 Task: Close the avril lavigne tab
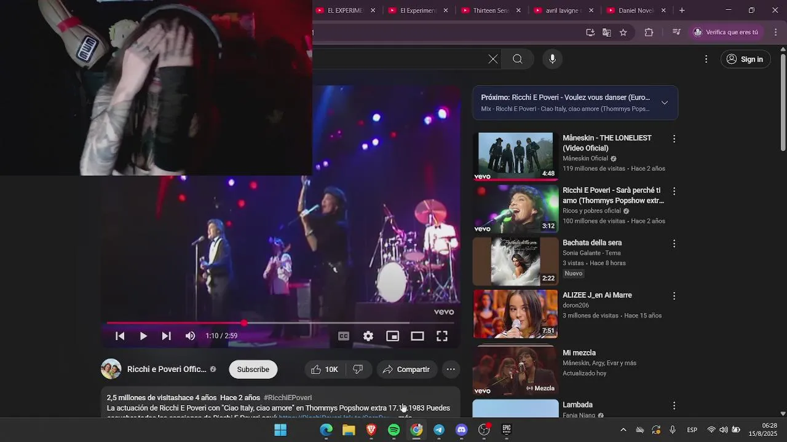[591, 10]
